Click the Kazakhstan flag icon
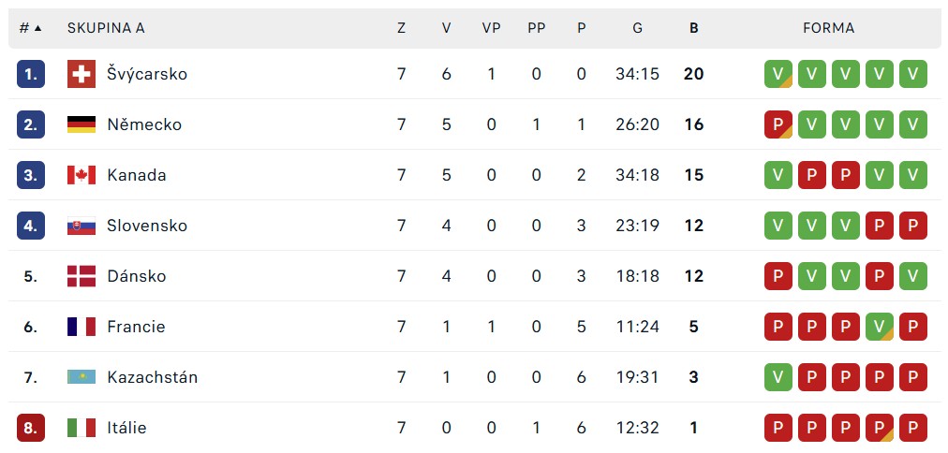 (x=81, y=377)
